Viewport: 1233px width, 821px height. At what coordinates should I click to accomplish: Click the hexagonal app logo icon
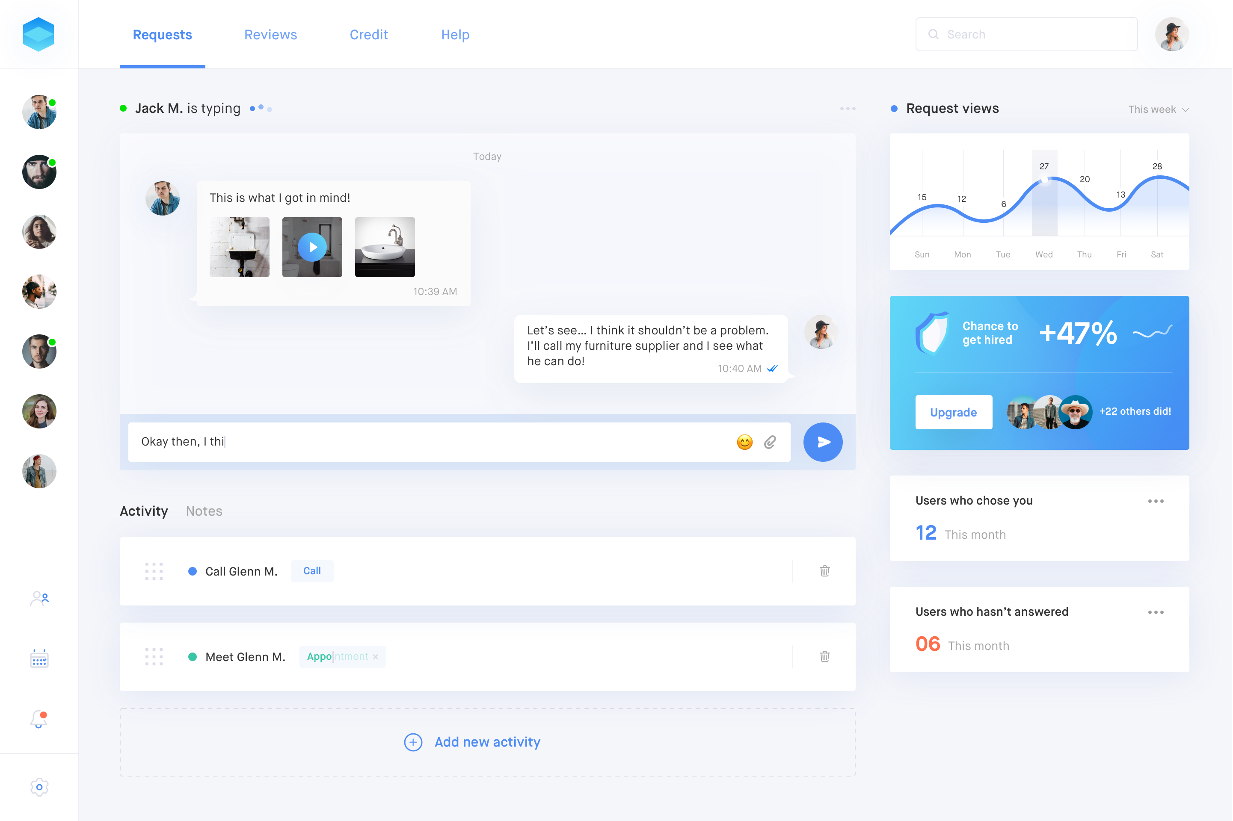coord(38,34)
